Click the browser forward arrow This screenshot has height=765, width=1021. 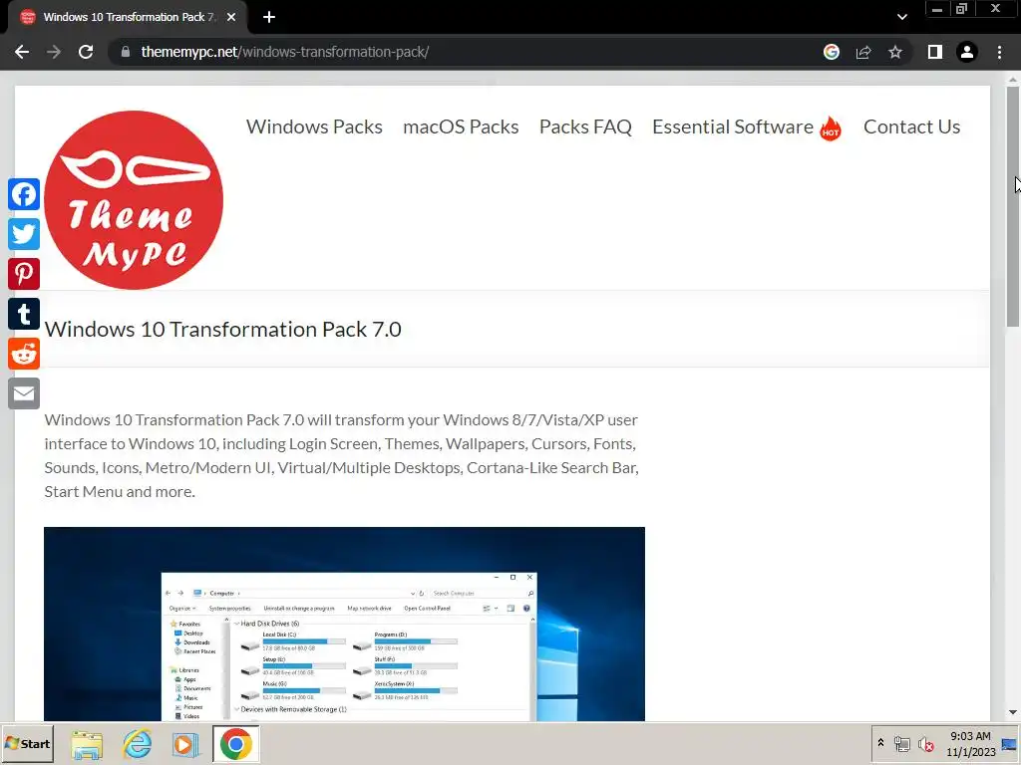(54, 52)
